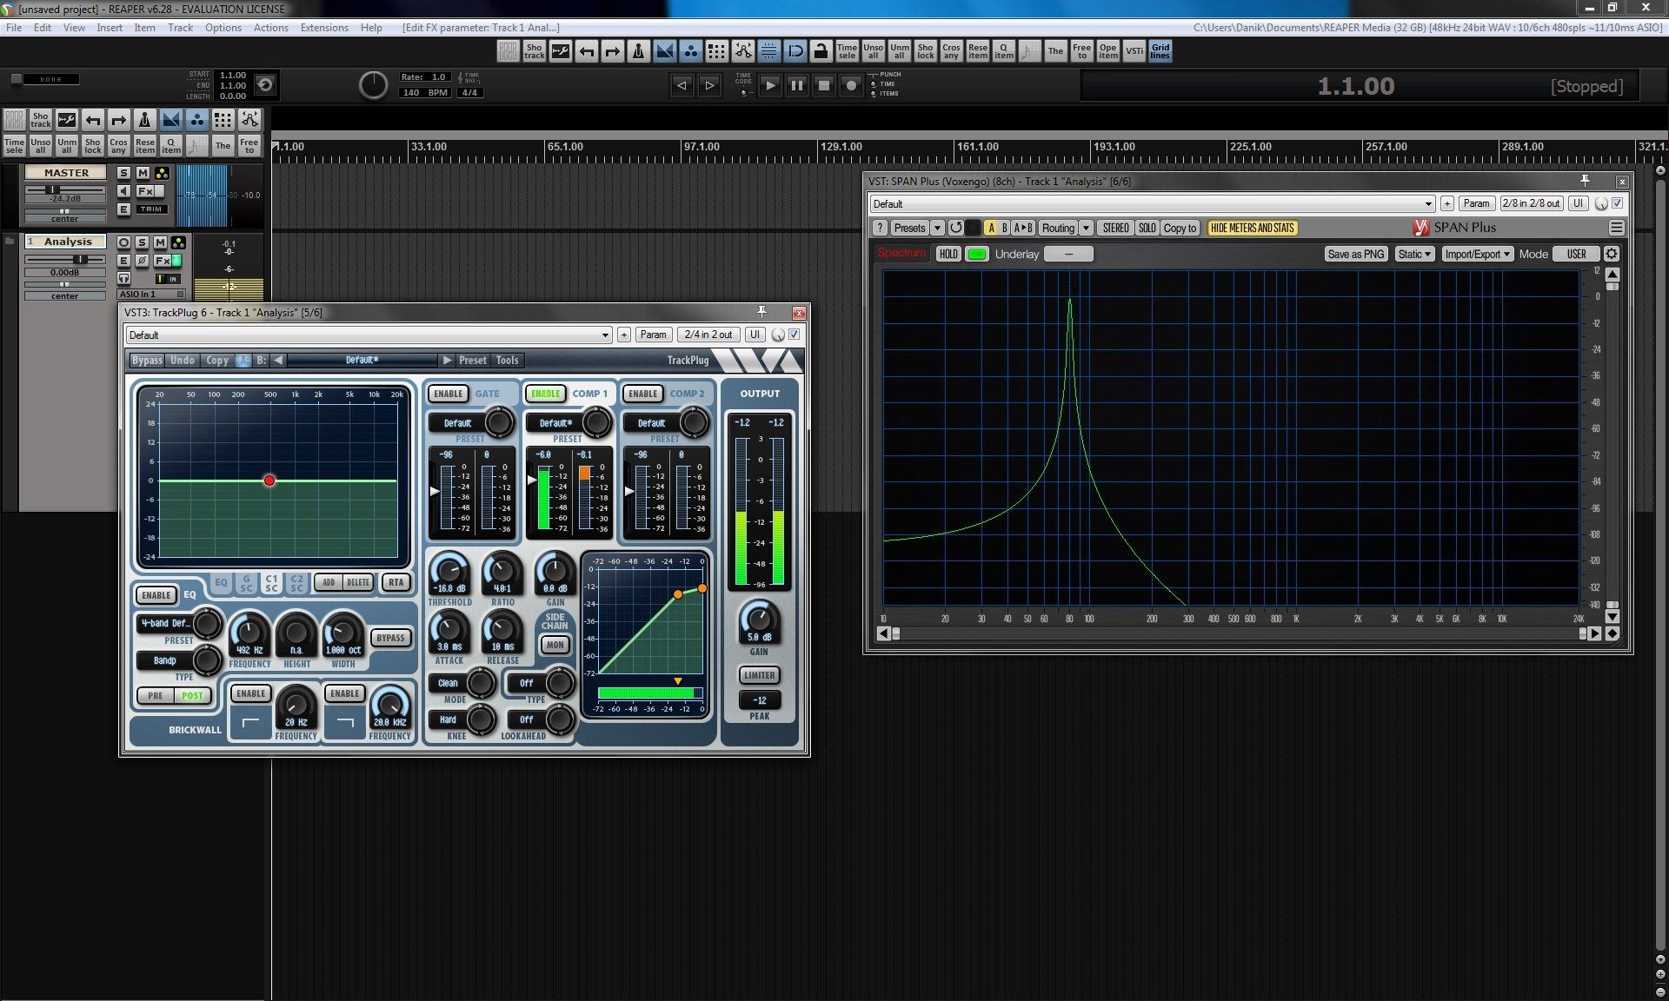
Task: Click the Save as PNG button
Action: 1355,254
